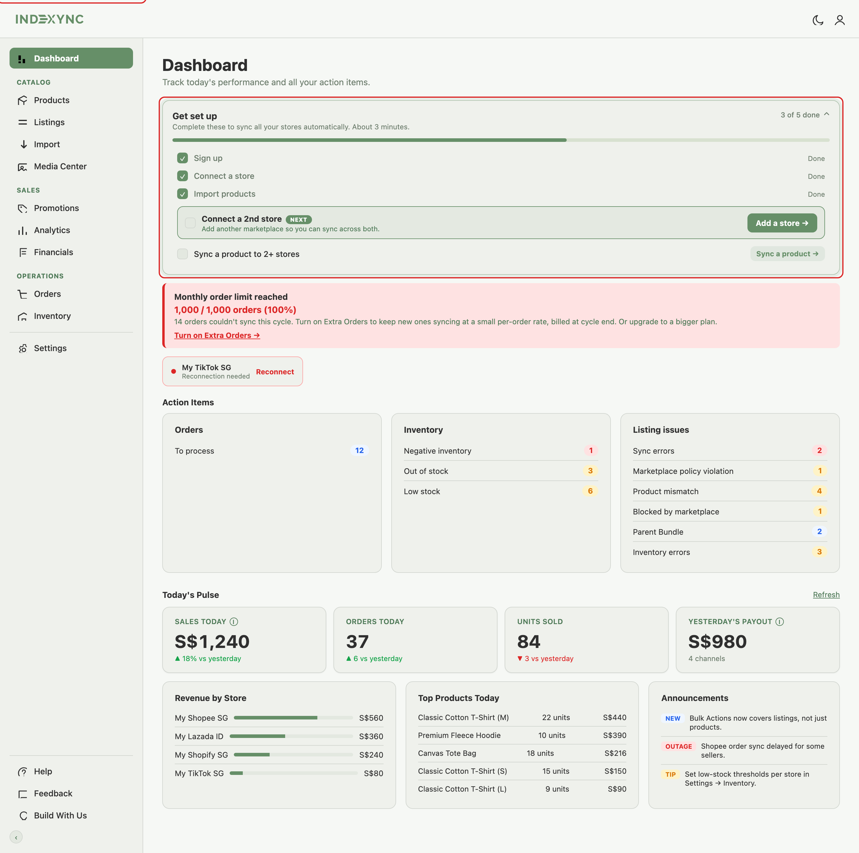Image resolution: width=859 pixels, height=853 pixels.
Task: Click My Shopee SG revenue bar
Action: [293, 718]
